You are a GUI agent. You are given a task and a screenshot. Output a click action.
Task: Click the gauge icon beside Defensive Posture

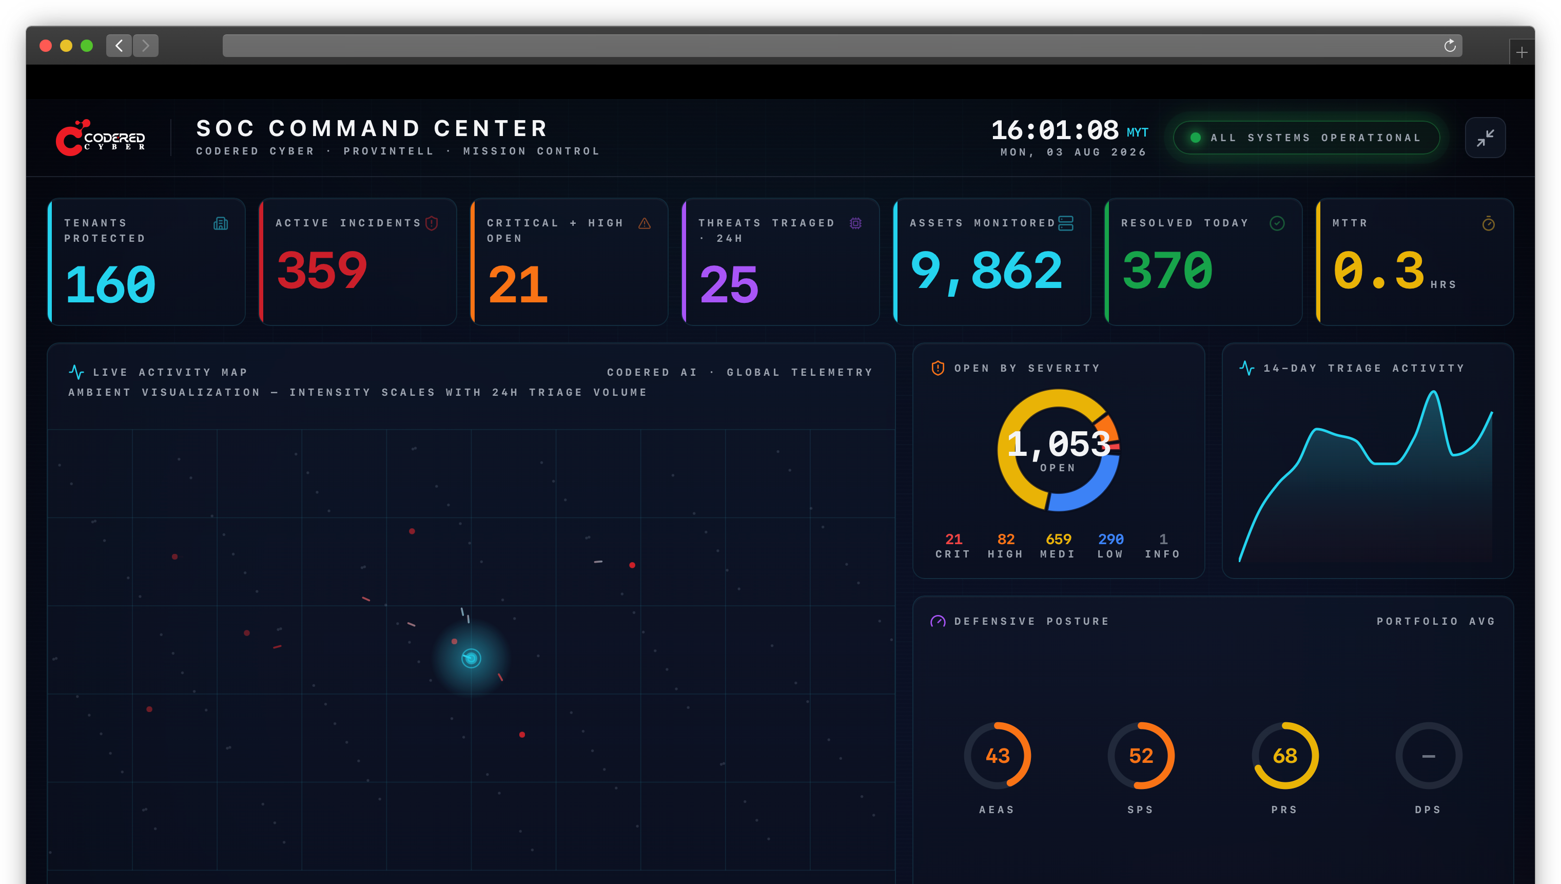[x=938, y=621]
